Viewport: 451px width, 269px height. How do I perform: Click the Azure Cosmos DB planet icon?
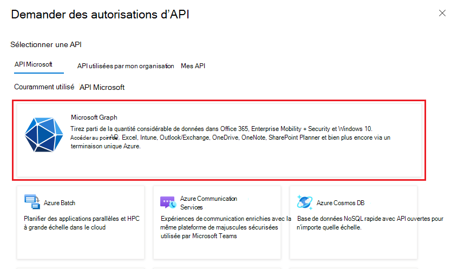[305, 202]
